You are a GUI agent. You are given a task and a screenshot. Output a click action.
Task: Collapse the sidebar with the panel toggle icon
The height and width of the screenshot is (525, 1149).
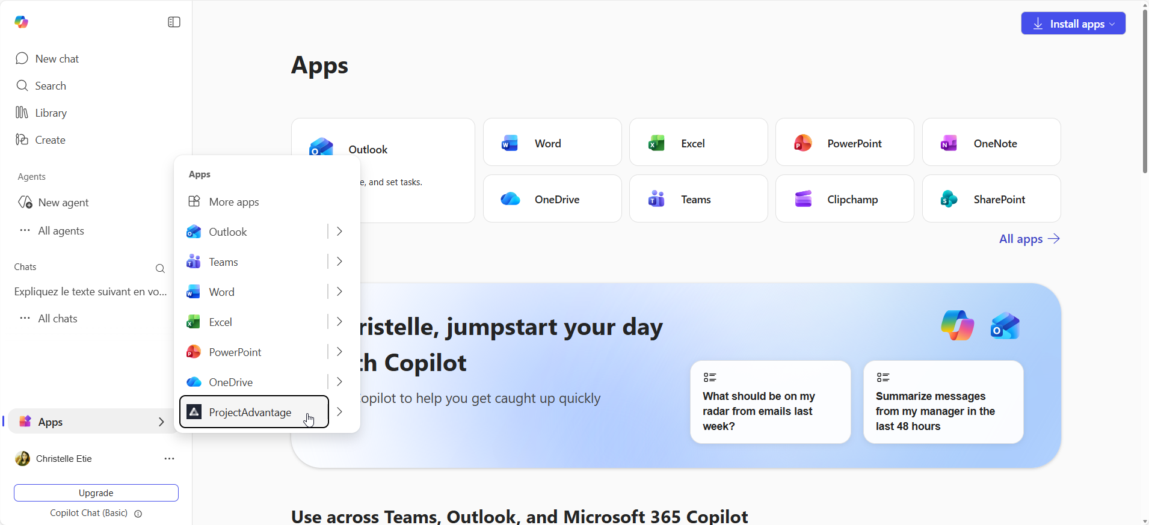[x=174, y=22]
